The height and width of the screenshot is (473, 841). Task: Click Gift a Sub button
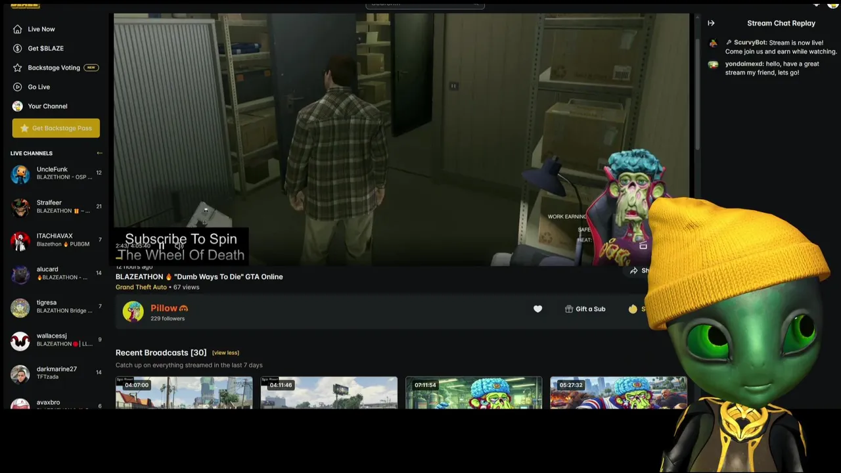(585, 309)
